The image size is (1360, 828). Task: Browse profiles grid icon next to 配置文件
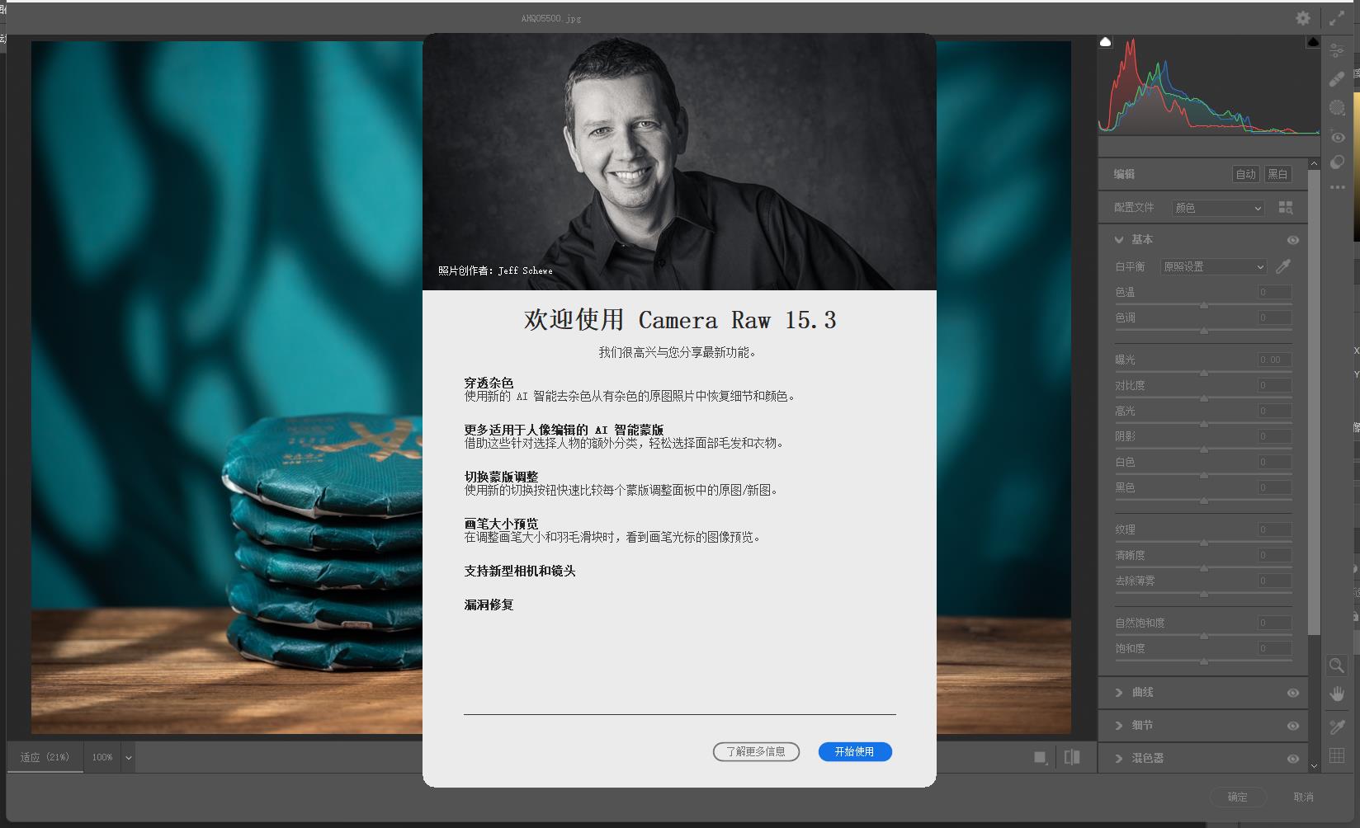1286,207
